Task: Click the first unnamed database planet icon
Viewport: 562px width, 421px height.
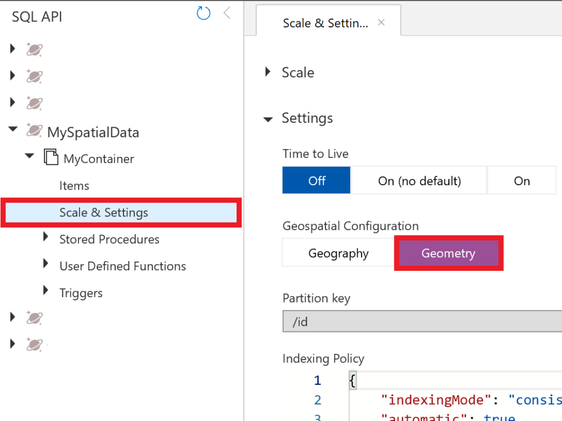Action: click(35, 50)
